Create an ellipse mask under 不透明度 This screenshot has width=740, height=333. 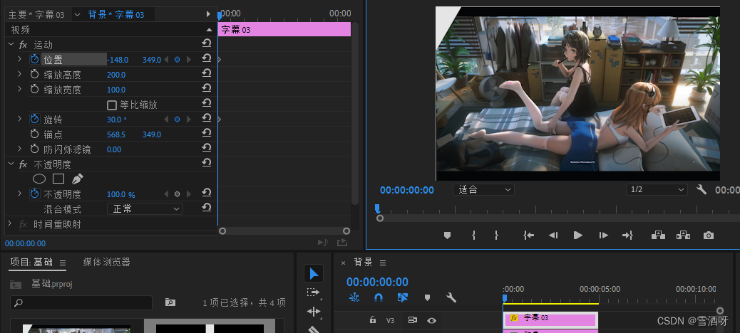[x=39, y=179]
